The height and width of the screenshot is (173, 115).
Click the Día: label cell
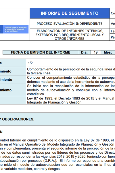click(x=84, y=52)
